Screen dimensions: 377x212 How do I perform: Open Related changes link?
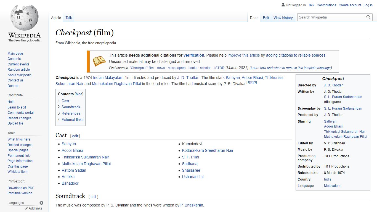point(20,145)
